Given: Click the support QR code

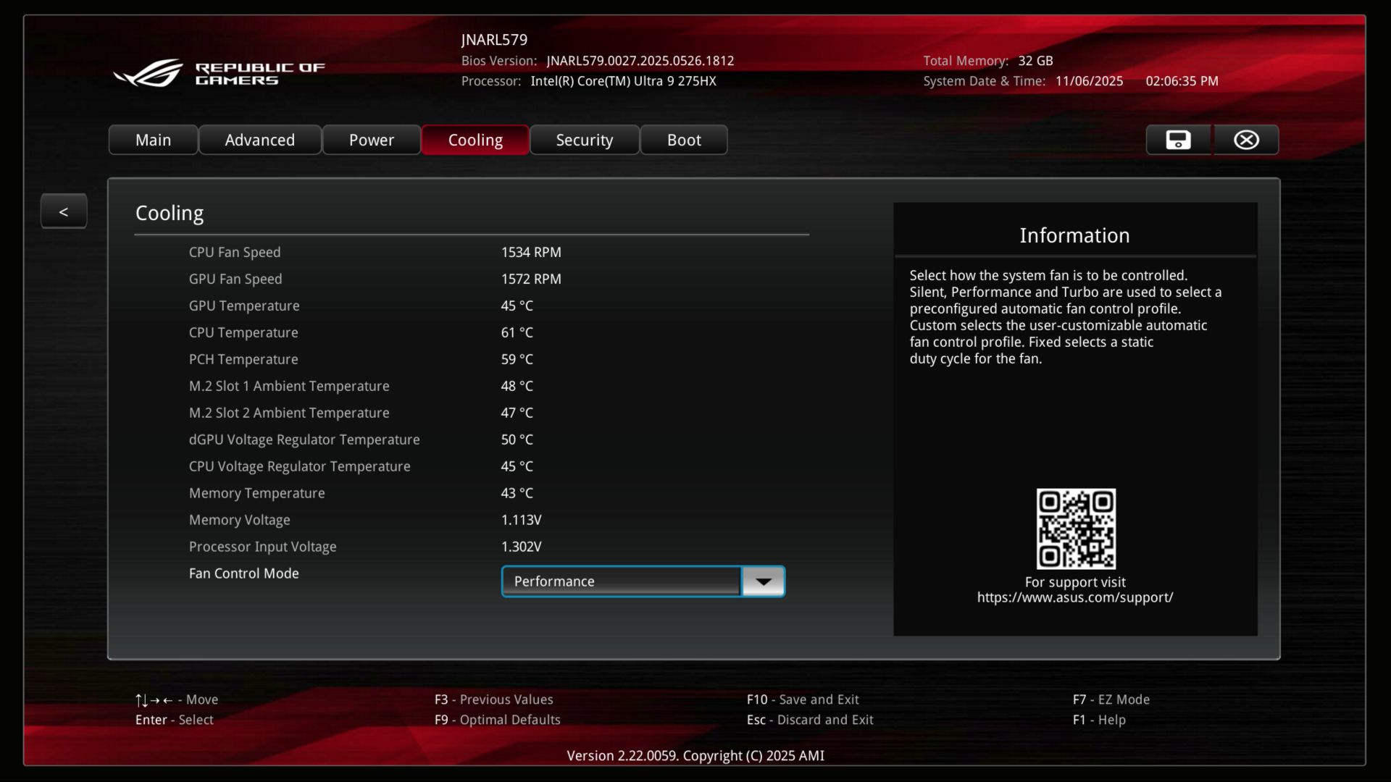Looking at the screenshot, I should [1075, 529].
